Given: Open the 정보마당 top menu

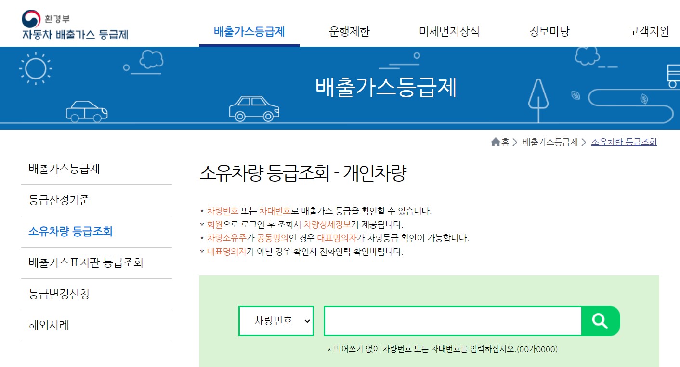Looking at the screenshot, I should pos(549,32).
